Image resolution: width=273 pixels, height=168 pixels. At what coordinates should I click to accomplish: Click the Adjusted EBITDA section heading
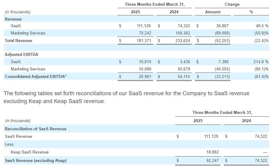point(22,55)
